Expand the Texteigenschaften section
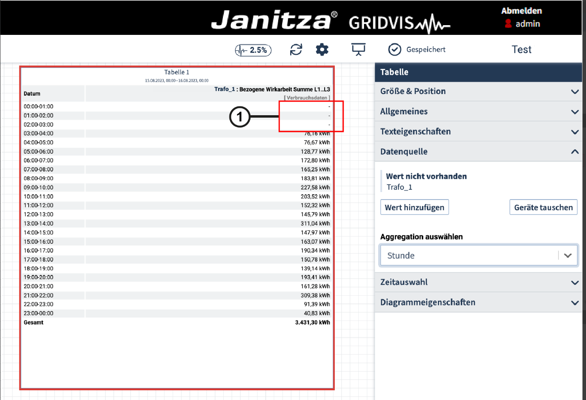This screenshot has height=400, width=586. pyautogui.click(x=478, y=132)
